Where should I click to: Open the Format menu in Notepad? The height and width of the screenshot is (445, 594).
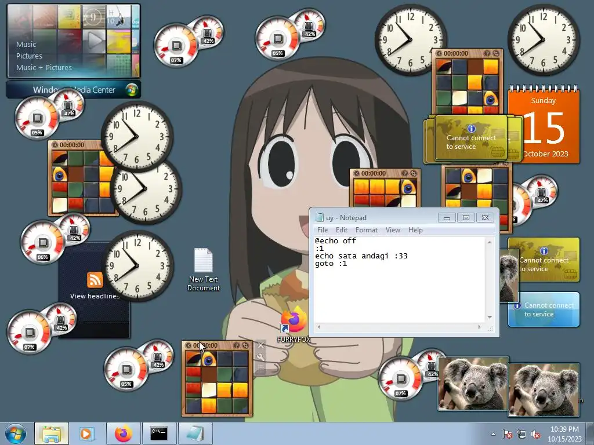tap(367, 230)
